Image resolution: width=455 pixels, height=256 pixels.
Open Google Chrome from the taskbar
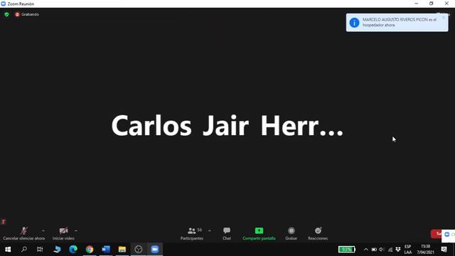point(90,250)
